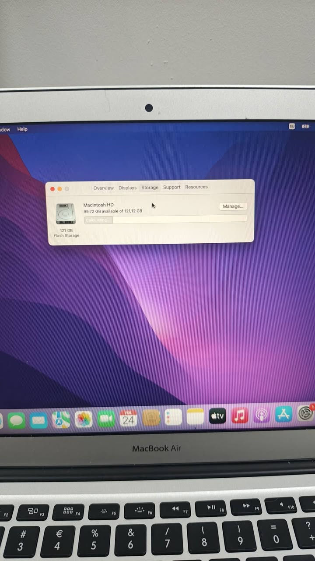Open the Photos app
This screenshot has height=561, width=315.
83,419
